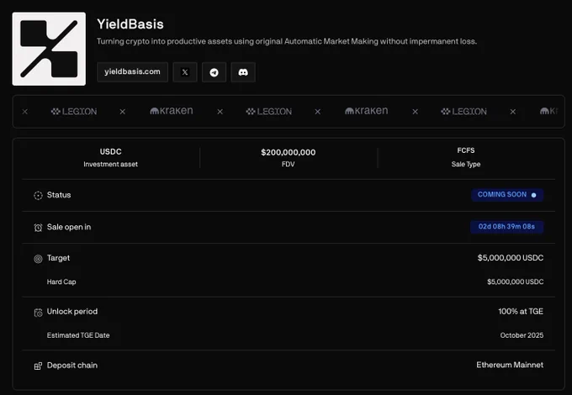Click the Deposit chain icon

pyautogui.click(x=38, y=366)
